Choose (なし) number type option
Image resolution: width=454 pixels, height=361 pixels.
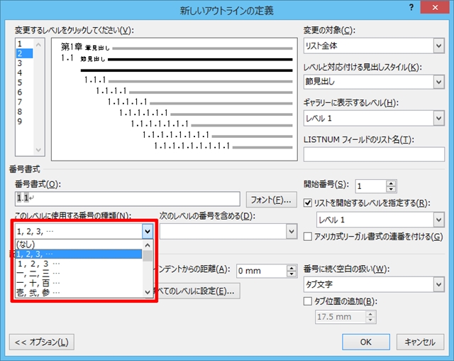[79, 244]
